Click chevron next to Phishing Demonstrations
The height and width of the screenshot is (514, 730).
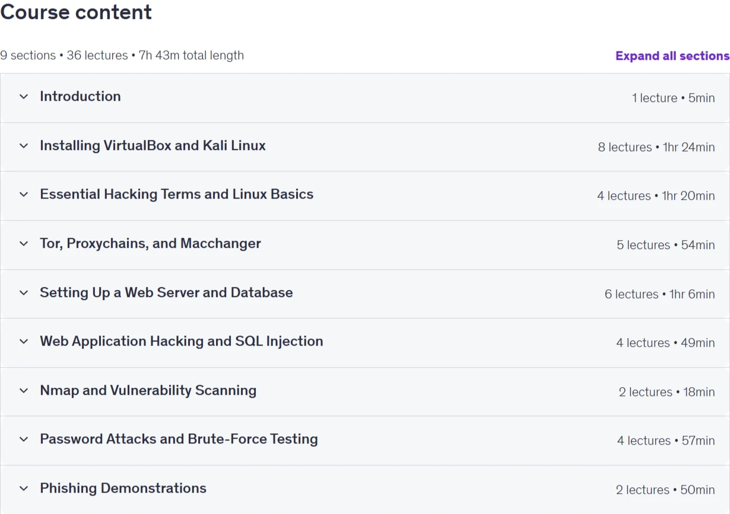click(x=24, y=489)
